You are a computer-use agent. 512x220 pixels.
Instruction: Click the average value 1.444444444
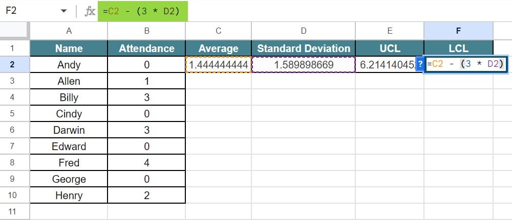pos(219,64)
